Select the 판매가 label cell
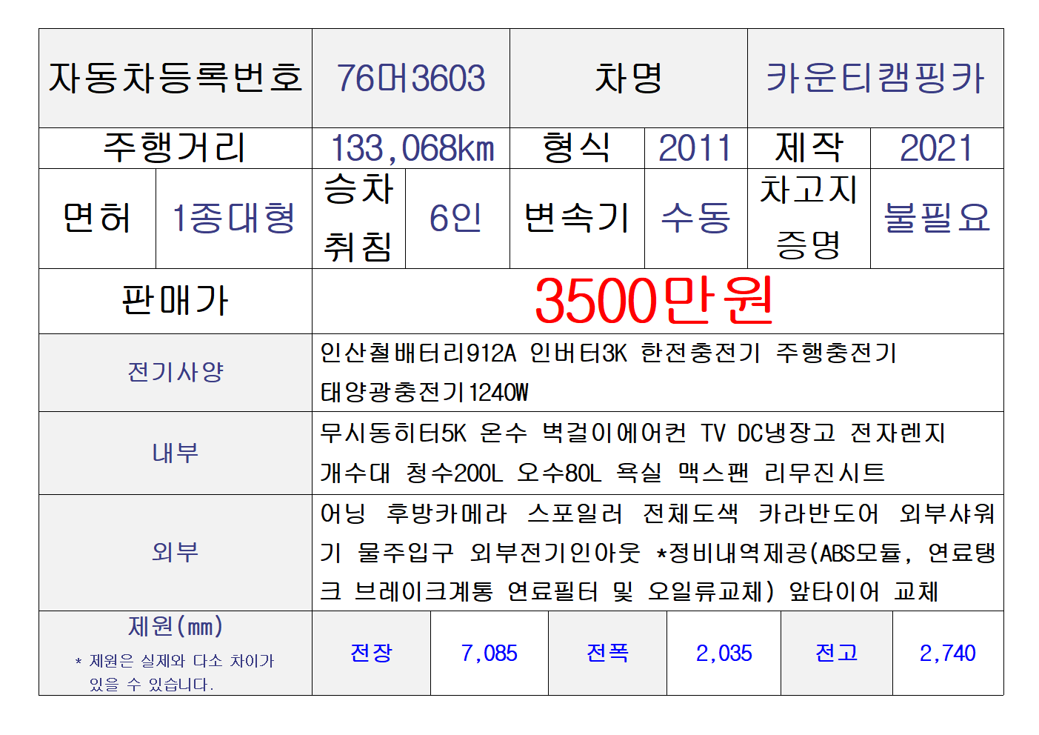This screenshot has width=1039, height=735. (x=176, y=301)
